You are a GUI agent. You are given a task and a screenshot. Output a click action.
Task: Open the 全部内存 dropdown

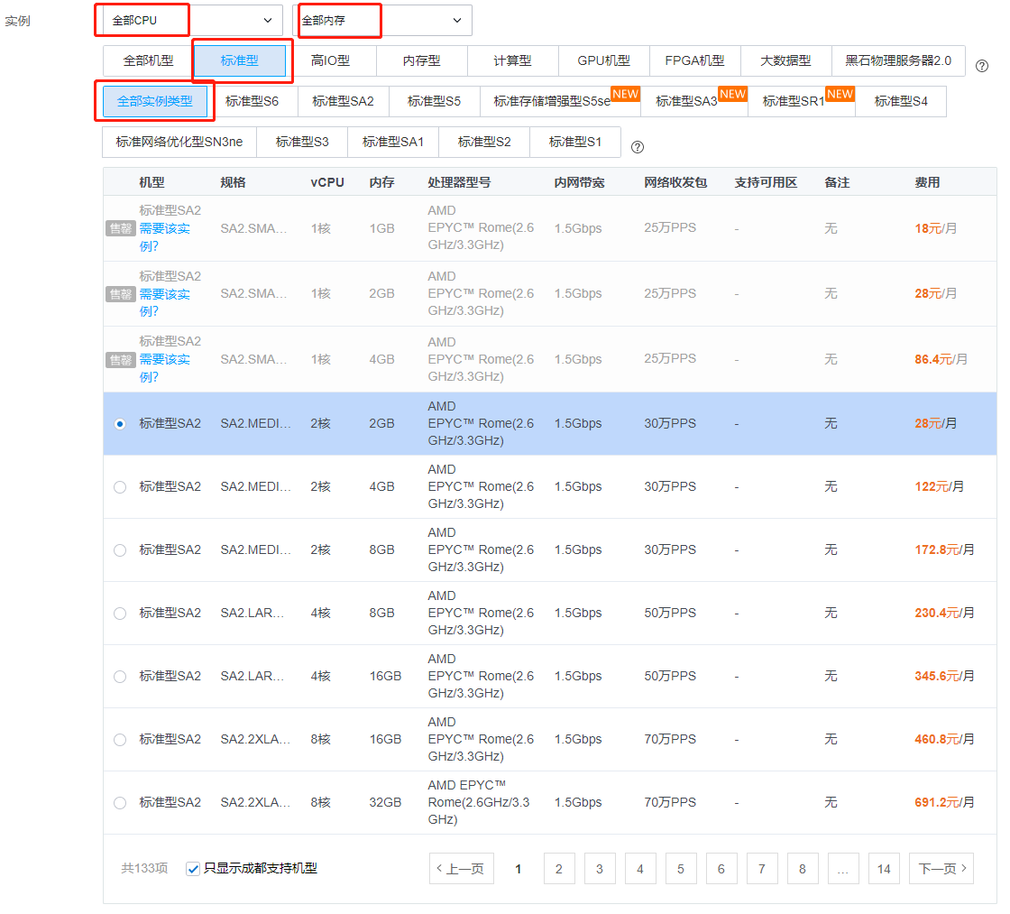[382, 21]
